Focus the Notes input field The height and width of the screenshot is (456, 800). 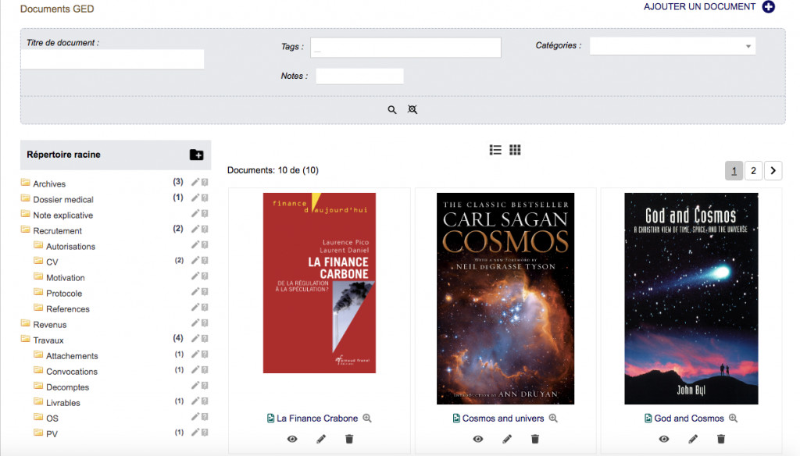[x=359, y=76]
